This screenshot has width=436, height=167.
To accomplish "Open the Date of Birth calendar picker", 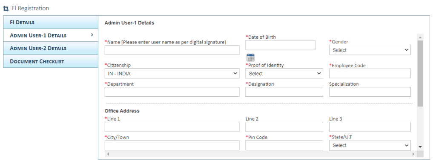I will pyautogui.click(x=250, y=58).
